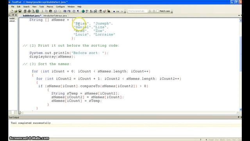250x141 pixels.
Task: Click the vertical scrollbar up arrow
Action: point(241,20)
